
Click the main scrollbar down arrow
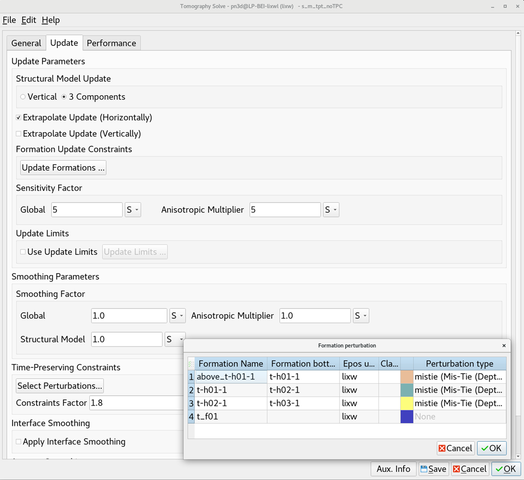(518, 456)
